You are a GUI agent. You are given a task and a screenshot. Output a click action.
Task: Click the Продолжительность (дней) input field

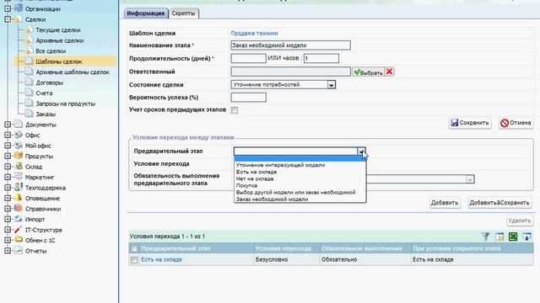tap(248, 58)
